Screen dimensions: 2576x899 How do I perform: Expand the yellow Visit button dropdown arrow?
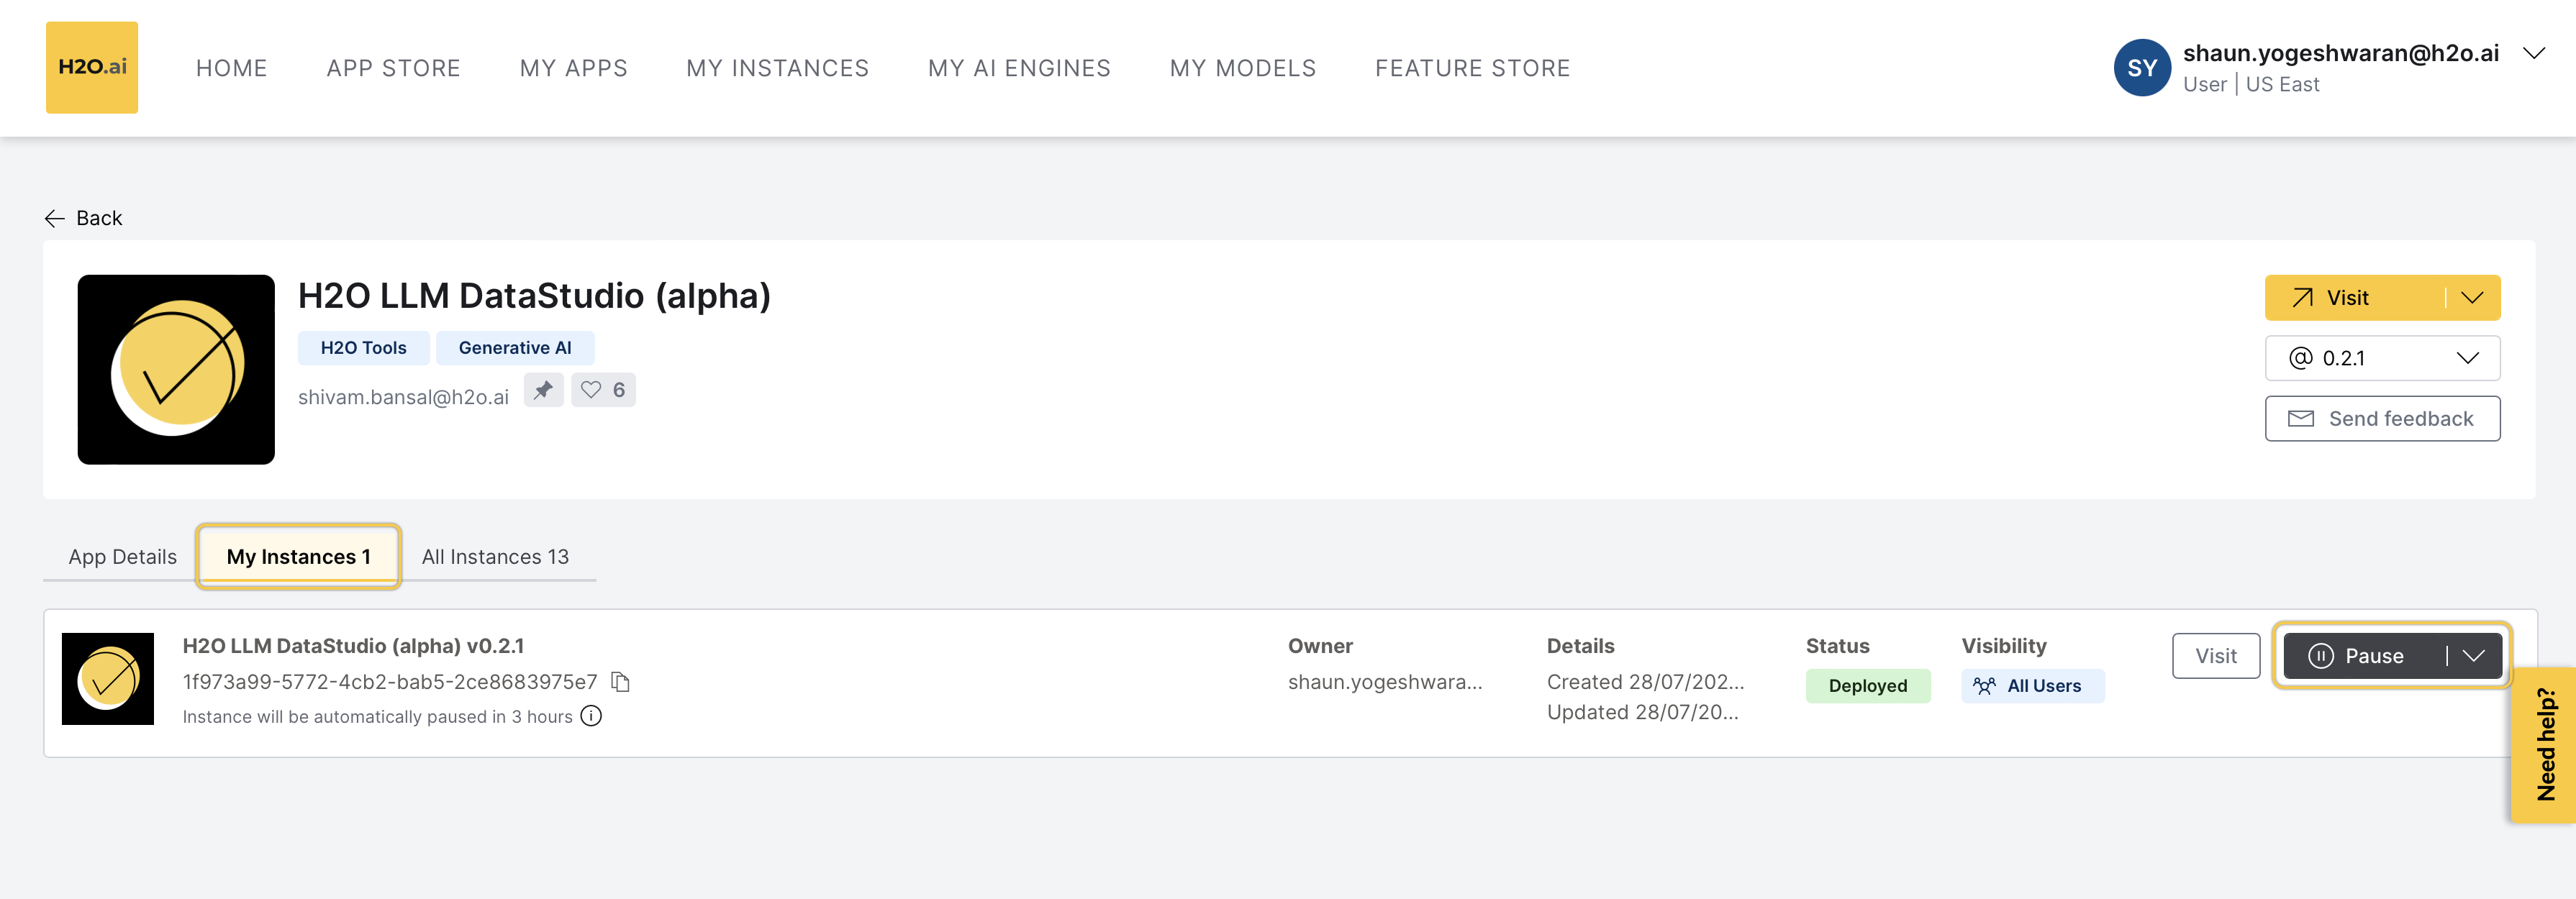[2472, 298]
